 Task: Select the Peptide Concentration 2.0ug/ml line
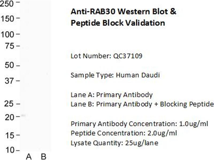(124, 133)
